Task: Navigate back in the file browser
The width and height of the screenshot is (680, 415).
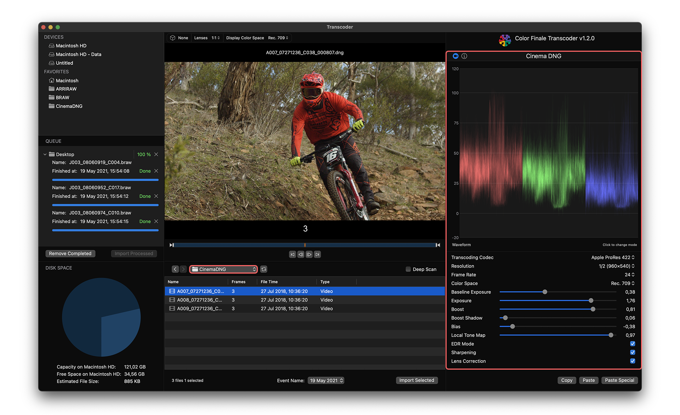Action: point(175,269)
